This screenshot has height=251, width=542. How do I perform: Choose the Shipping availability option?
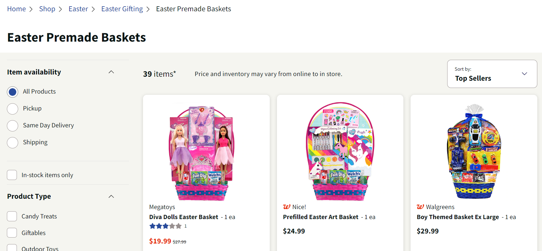(13, 143)
